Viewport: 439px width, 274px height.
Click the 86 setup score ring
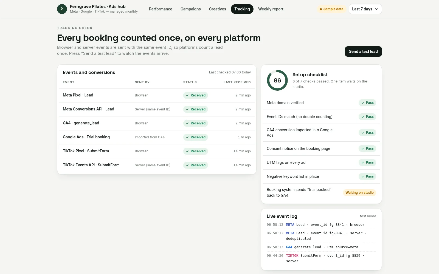point(277,80)
